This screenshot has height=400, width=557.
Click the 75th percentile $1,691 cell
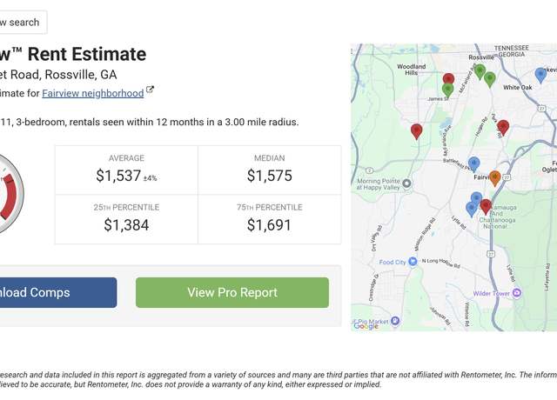click(270, 219)
